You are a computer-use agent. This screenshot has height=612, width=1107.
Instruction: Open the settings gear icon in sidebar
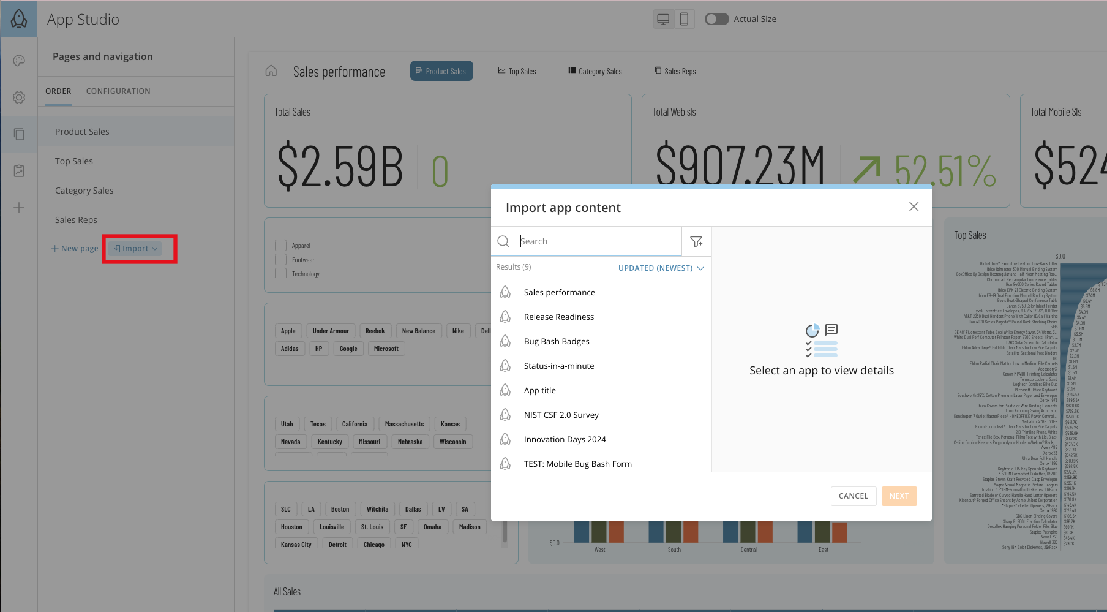pyautogui.click(x=19, y=97)
